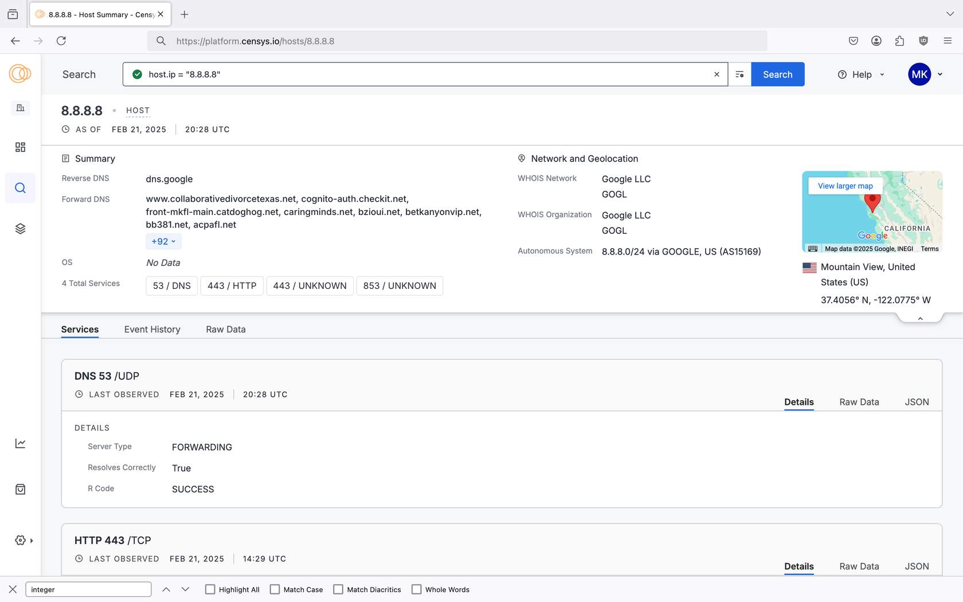963x602 pixels.
Task: Select Raw Data tab in DNS 53 card
Action: (x=859, y=402)
